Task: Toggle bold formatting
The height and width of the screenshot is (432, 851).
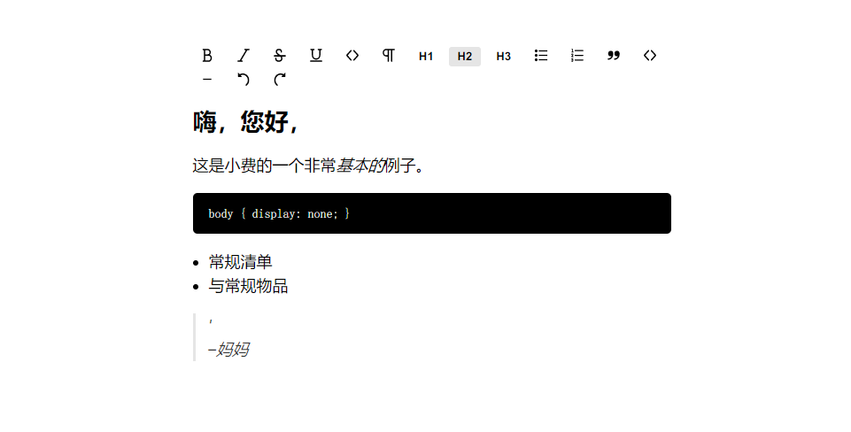Action: [207, 56]
